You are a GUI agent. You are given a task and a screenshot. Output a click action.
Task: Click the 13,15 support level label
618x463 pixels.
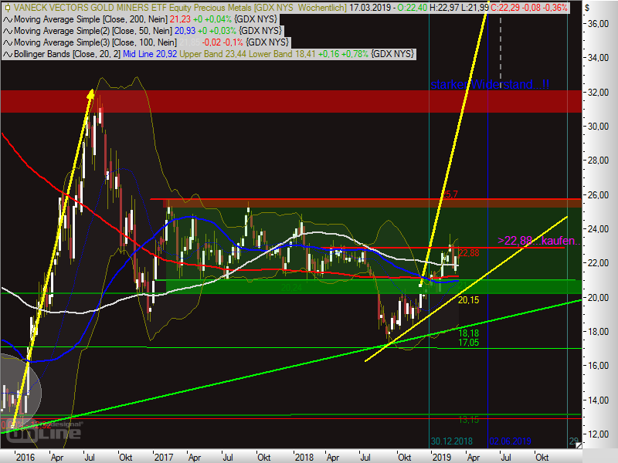point(469,420)
